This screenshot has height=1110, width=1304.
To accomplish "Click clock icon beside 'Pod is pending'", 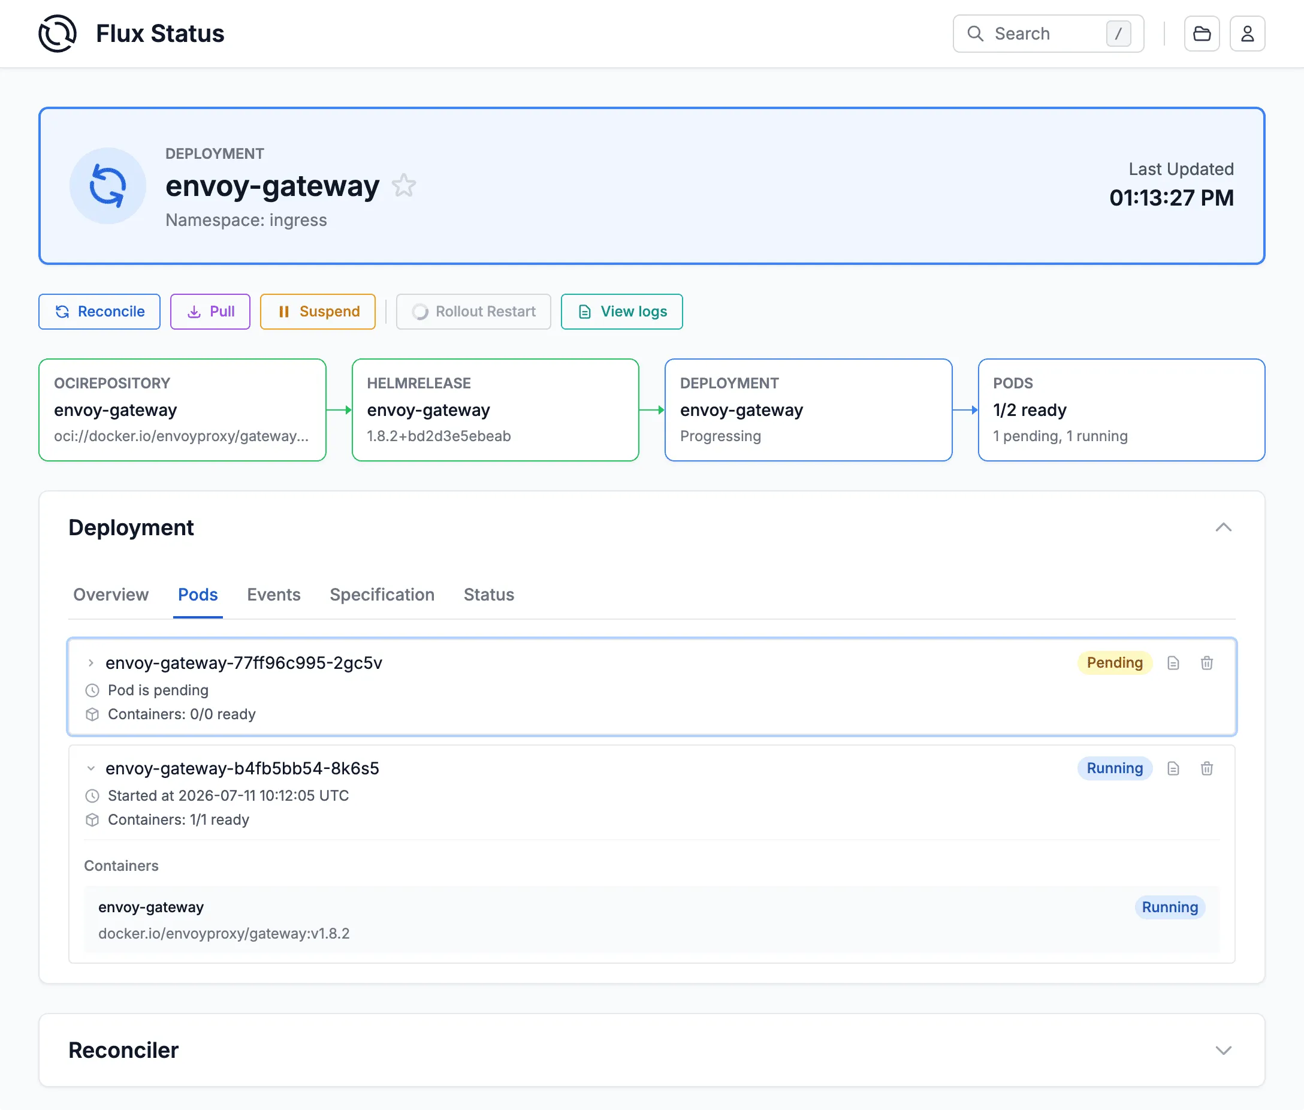I will 92,690.
